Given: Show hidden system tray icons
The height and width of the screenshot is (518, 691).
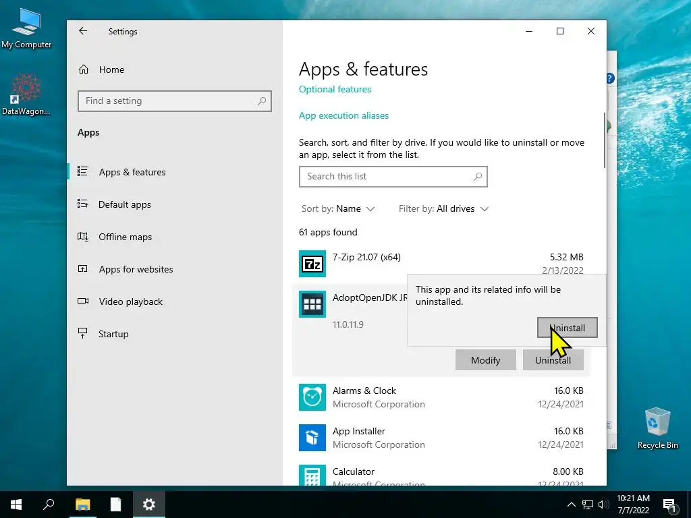Looking at the screenshot, I should point(571,505).
